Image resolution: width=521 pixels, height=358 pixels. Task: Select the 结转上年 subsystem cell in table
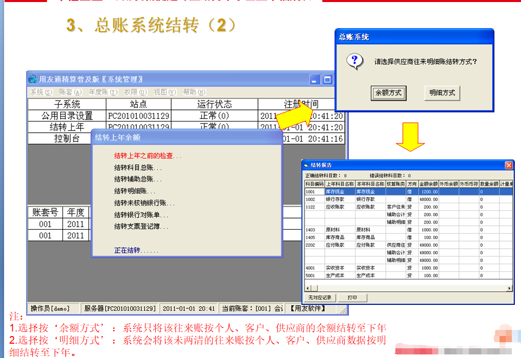[67, 127]
